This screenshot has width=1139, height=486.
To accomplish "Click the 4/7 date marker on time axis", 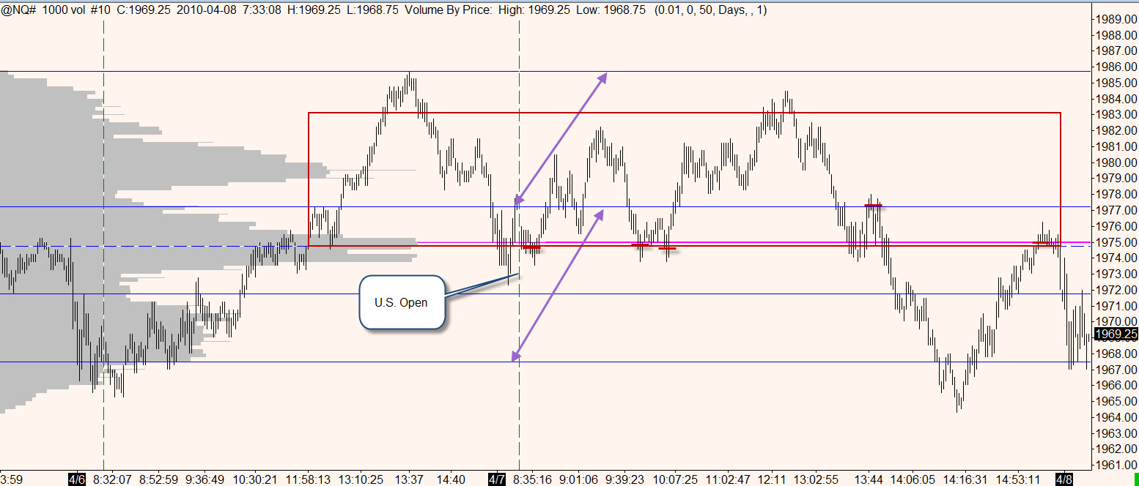I will coord(497,480).
